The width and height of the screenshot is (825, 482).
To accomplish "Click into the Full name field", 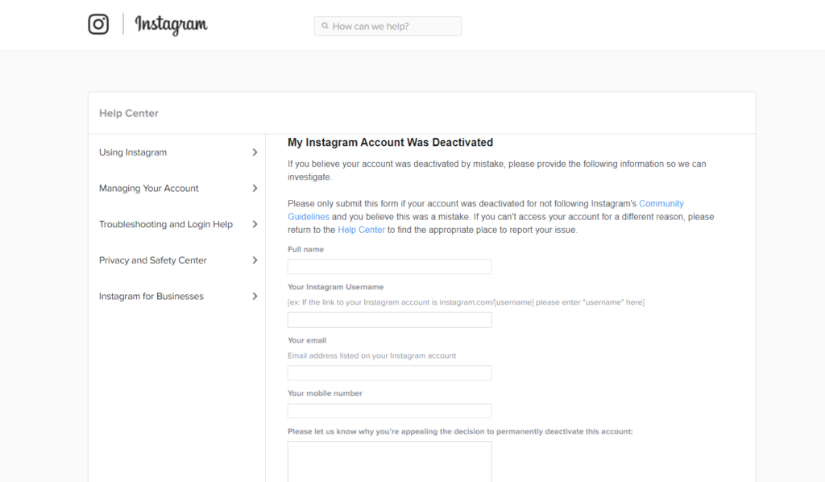I will click(x=389, y=267).
